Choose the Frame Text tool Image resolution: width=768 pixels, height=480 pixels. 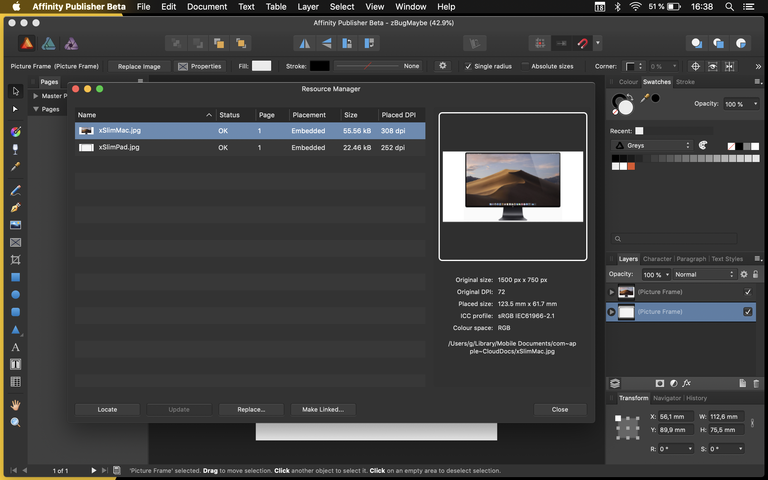[x=16, y=364]
